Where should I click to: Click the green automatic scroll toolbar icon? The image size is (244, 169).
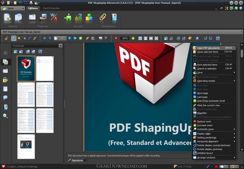(81, 38)
